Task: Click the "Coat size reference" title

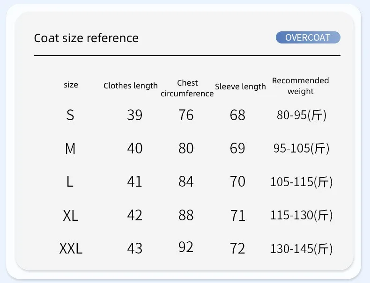Action: click(86, 38)
